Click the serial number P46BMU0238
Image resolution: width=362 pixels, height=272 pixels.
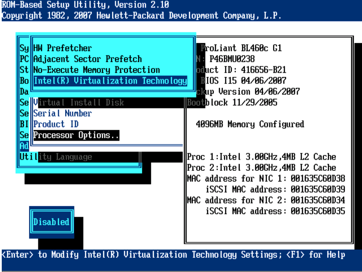(x=232, y=59)
